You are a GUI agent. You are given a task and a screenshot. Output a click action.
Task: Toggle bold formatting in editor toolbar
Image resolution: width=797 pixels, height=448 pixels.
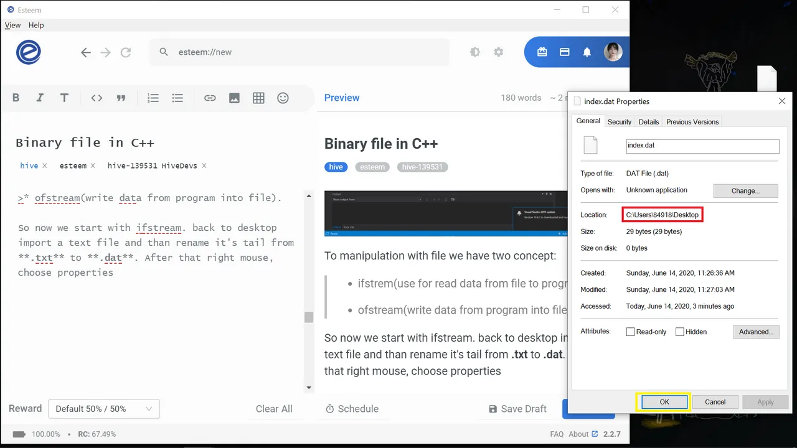16,98
